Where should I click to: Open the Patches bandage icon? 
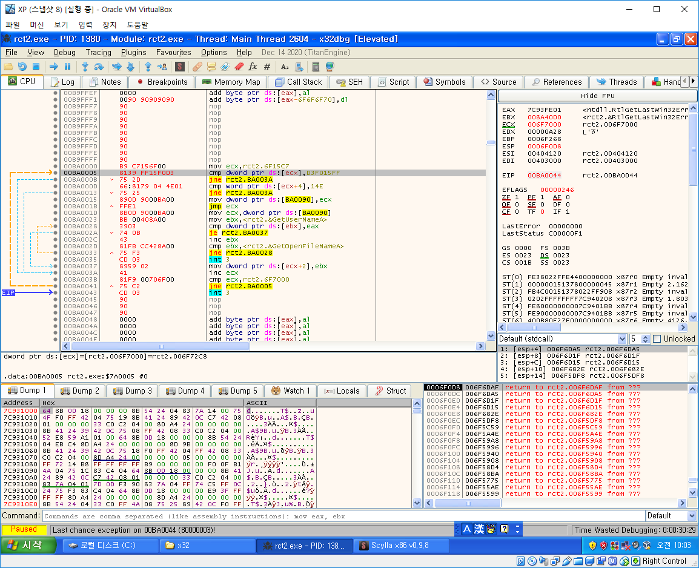pyautogui.click(x=197, y=67)
